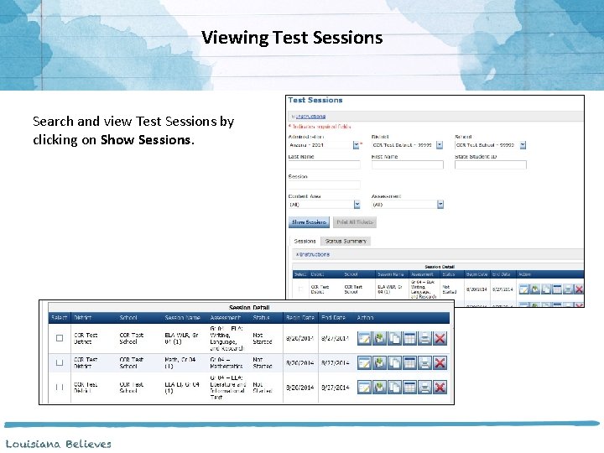604x453 pixels.
Task: Click the Show Sessions button
Action: 309,222
